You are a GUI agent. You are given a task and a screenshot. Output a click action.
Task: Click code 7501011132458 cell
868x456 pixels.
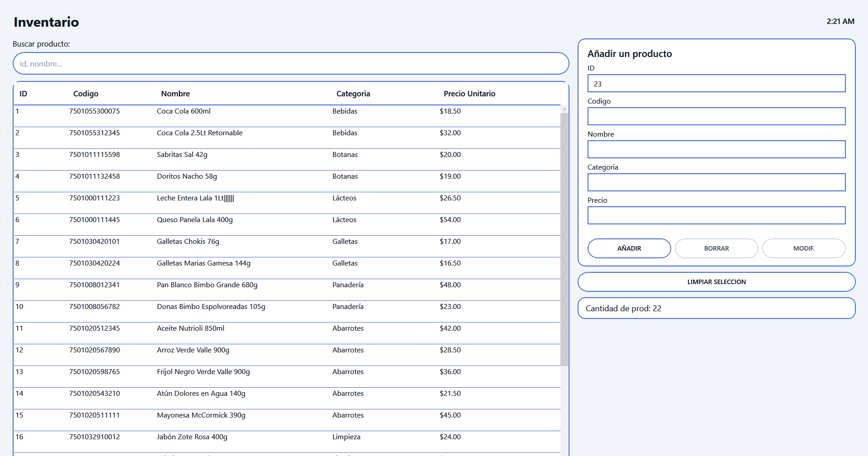click(95, 176)
